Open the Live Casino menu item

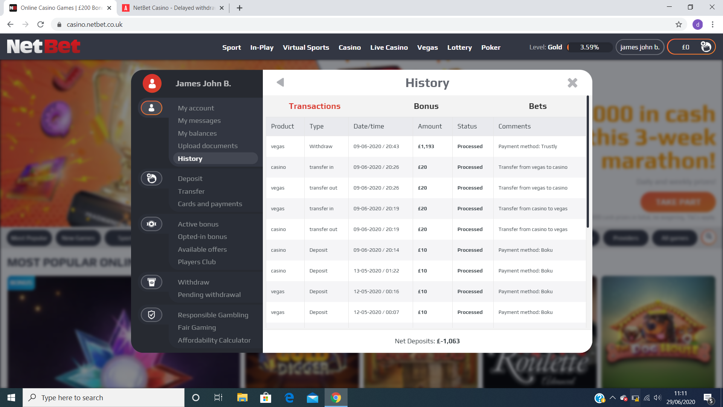click(x=389, y=47)
